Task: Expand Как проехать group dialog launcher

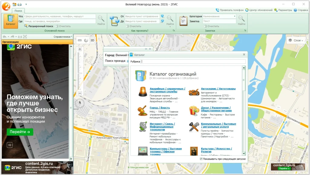Action: pos(174,30)
